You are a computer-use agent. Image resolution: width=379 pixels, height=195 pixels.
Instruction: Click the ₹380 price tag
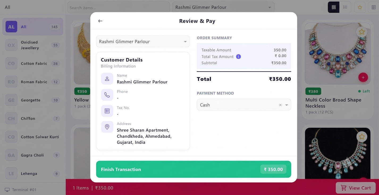(313, 91)
